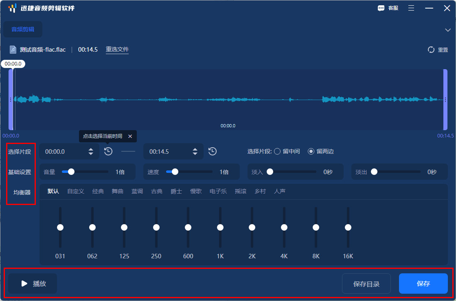
Task: Decrease start time with down arrow
Action: coord(91,154)
